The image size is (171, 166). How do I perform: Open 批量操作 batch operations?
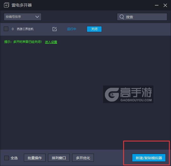pyautogui.click(x=35, y=158)
